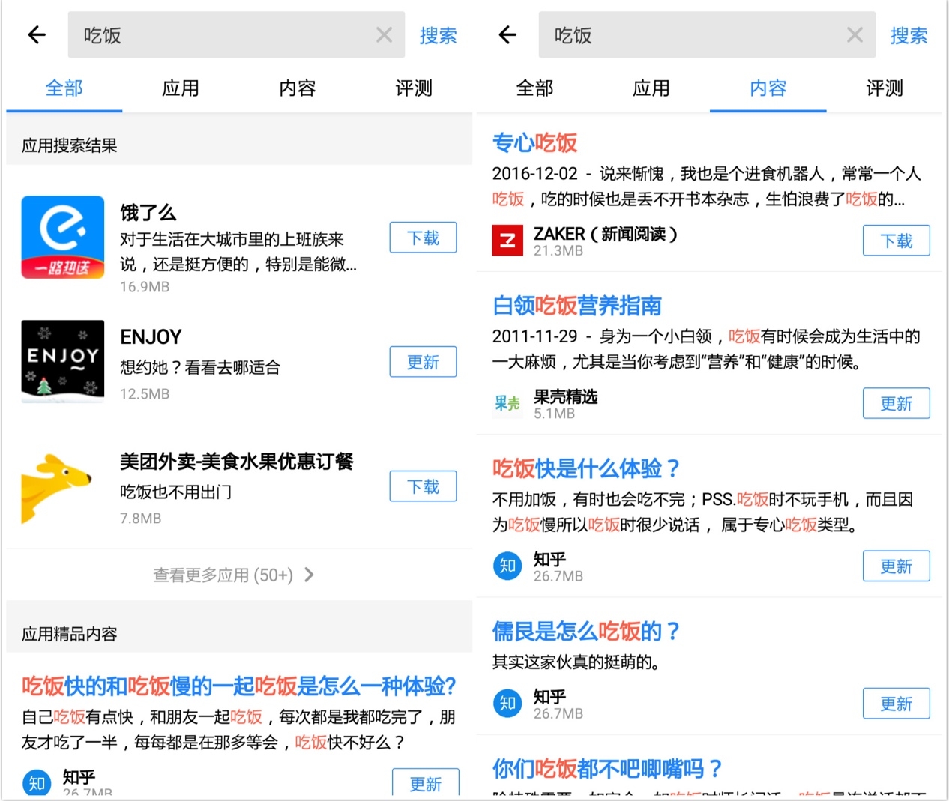Screen dimensions: 949x801
Task: Open the 饿了么 app icon
Action: tap(63, 238)
